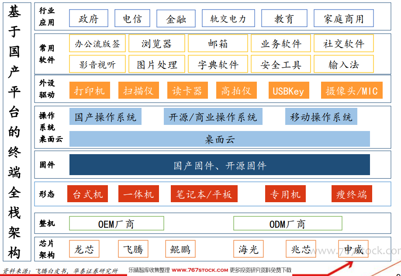Click the 社交软件 box
The width and height of the screenshot is (401, 276).
(344, 43)
